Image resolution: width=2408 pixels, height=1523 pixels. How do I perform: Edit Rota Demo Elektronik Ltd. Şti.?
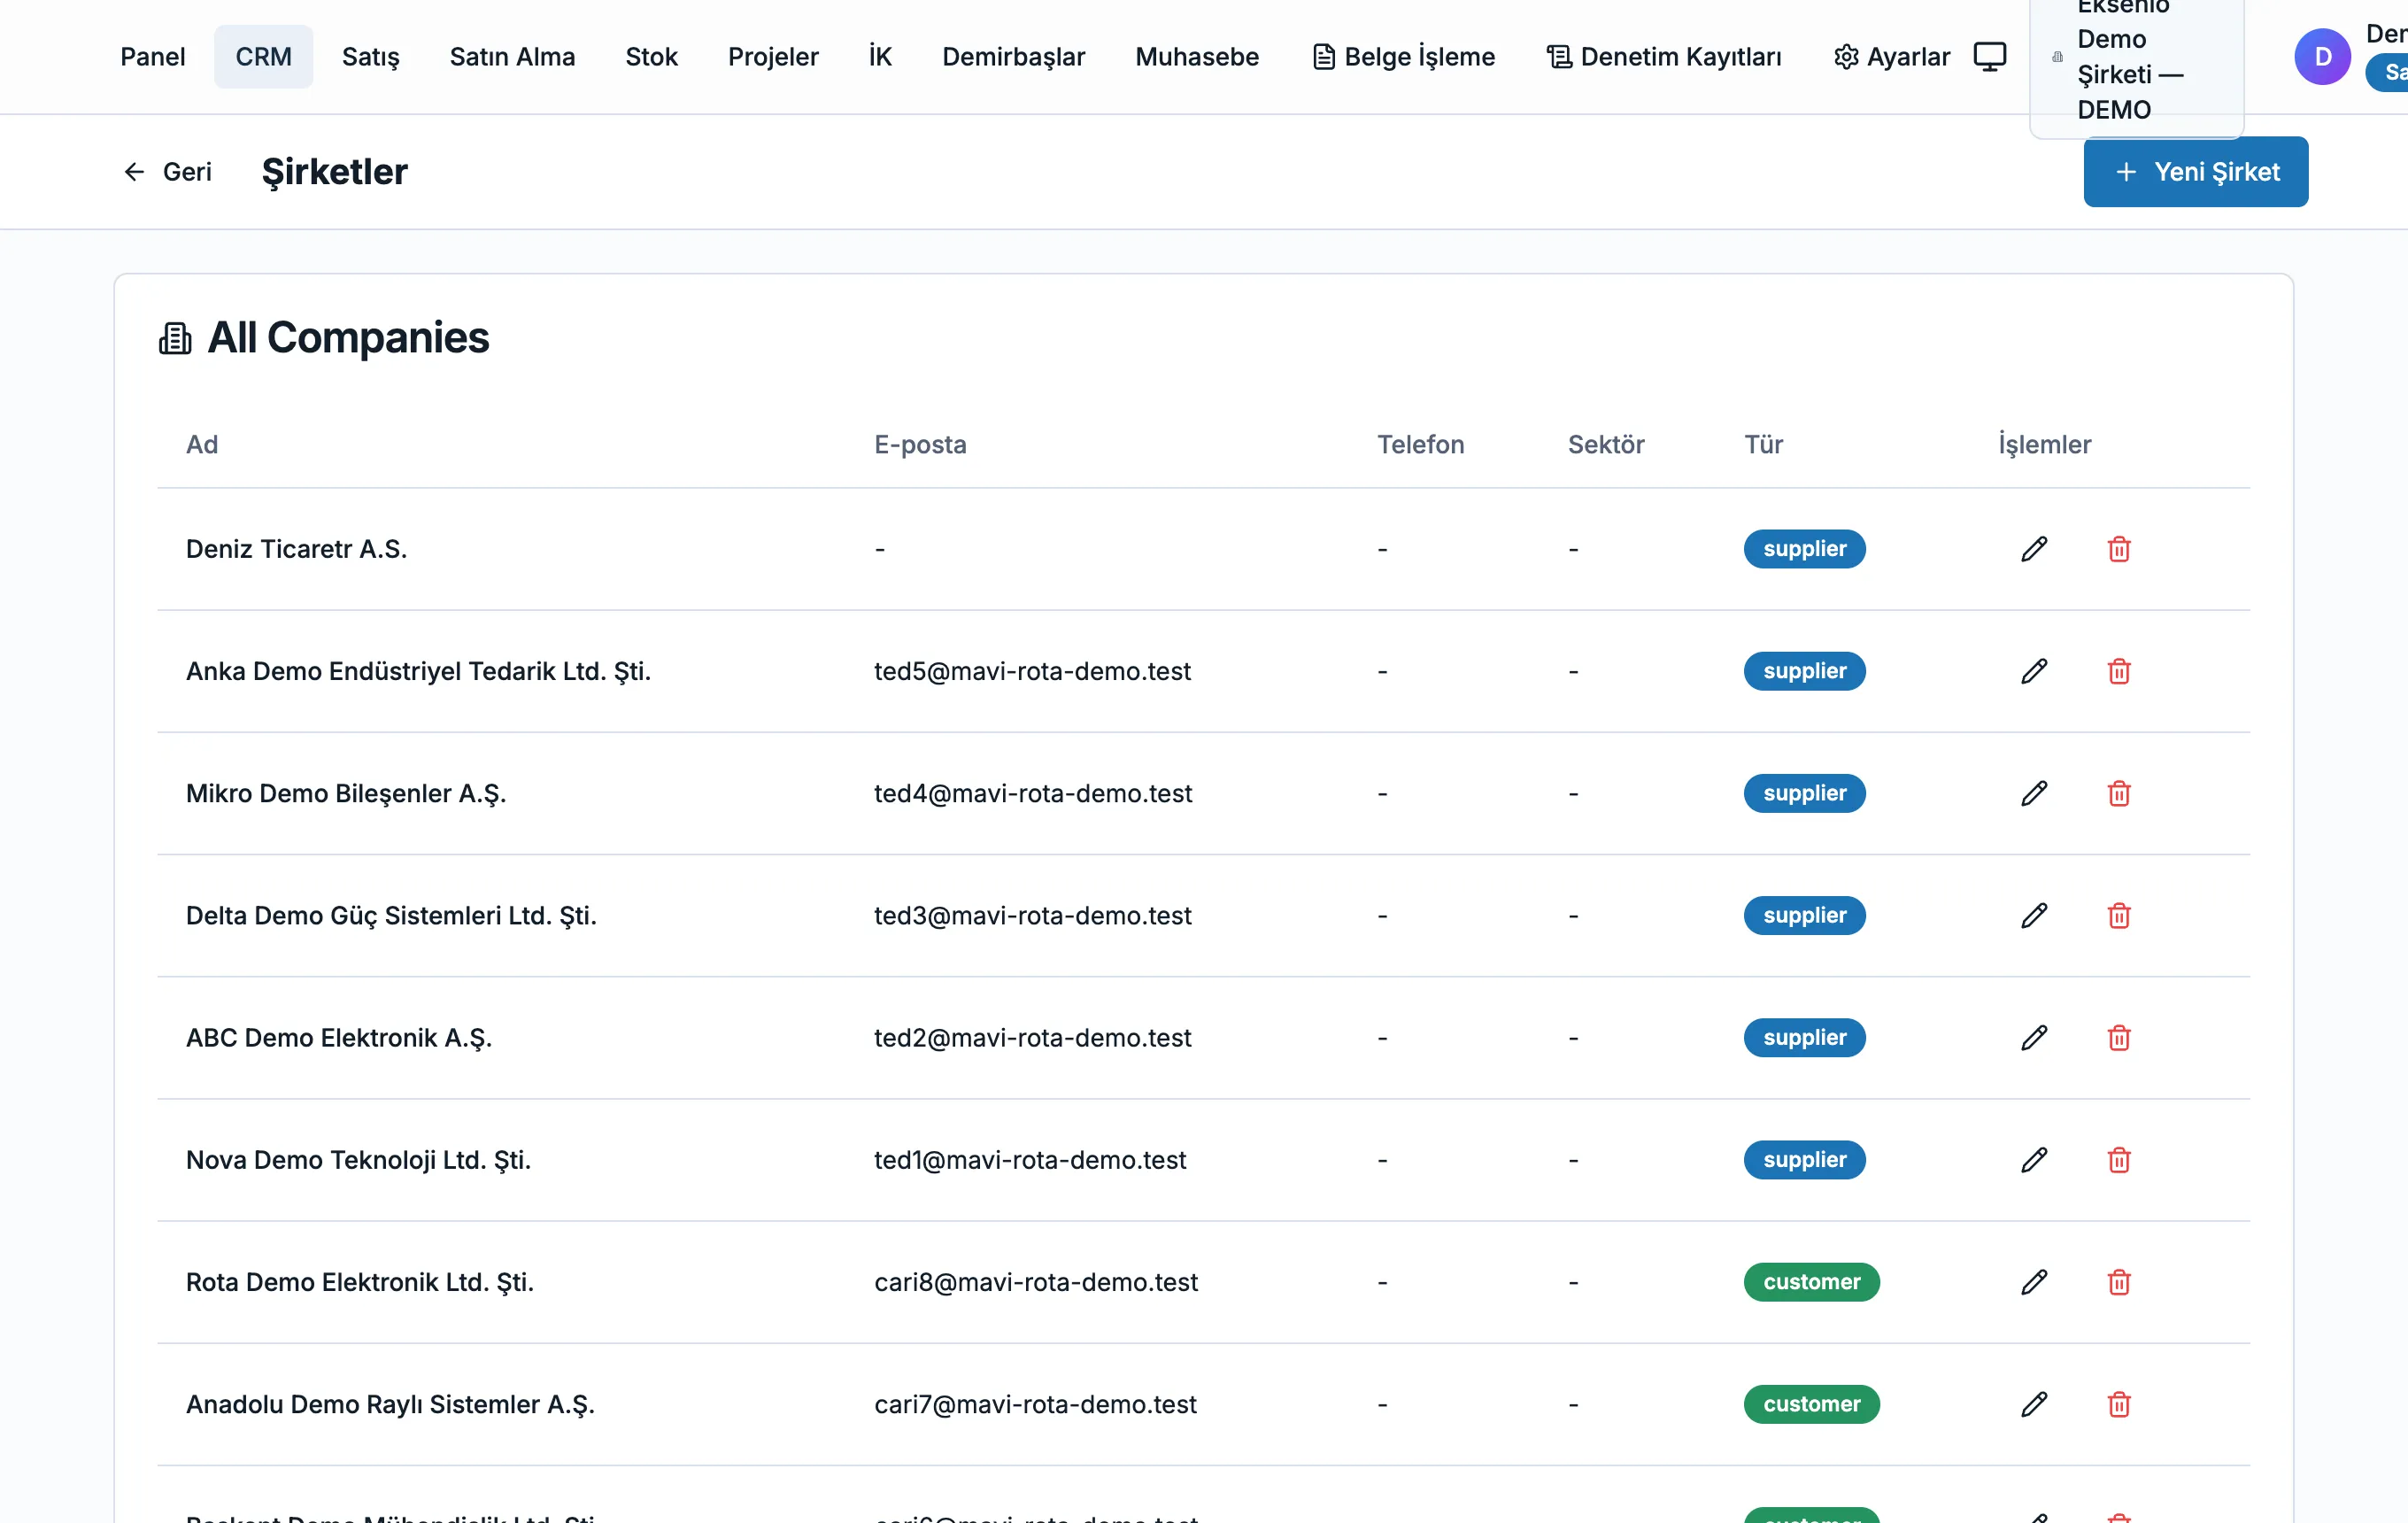click(2034, 1282)
